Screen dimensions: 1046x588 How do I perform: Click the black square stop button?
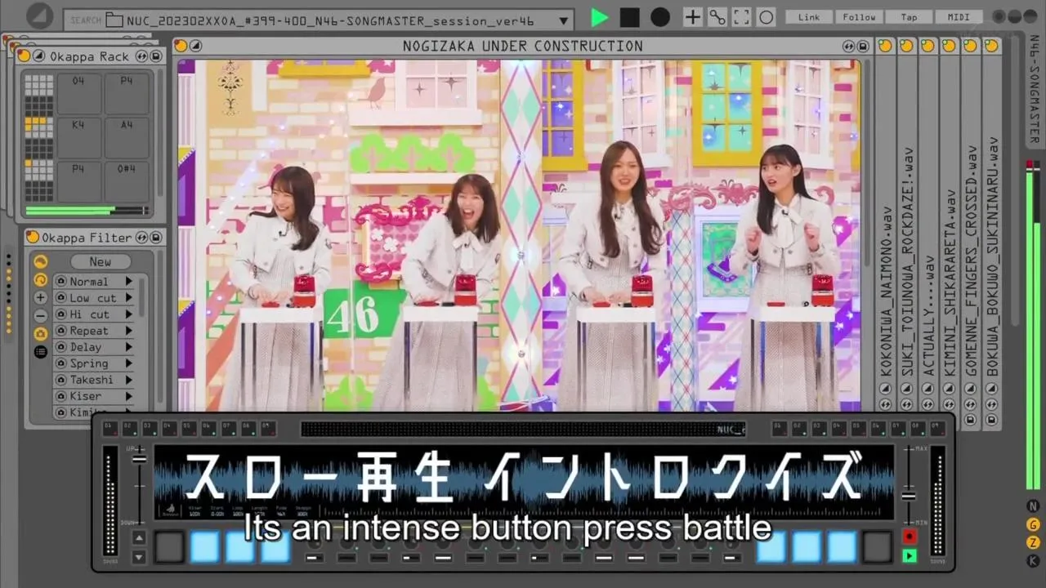(x=629, y=17)
